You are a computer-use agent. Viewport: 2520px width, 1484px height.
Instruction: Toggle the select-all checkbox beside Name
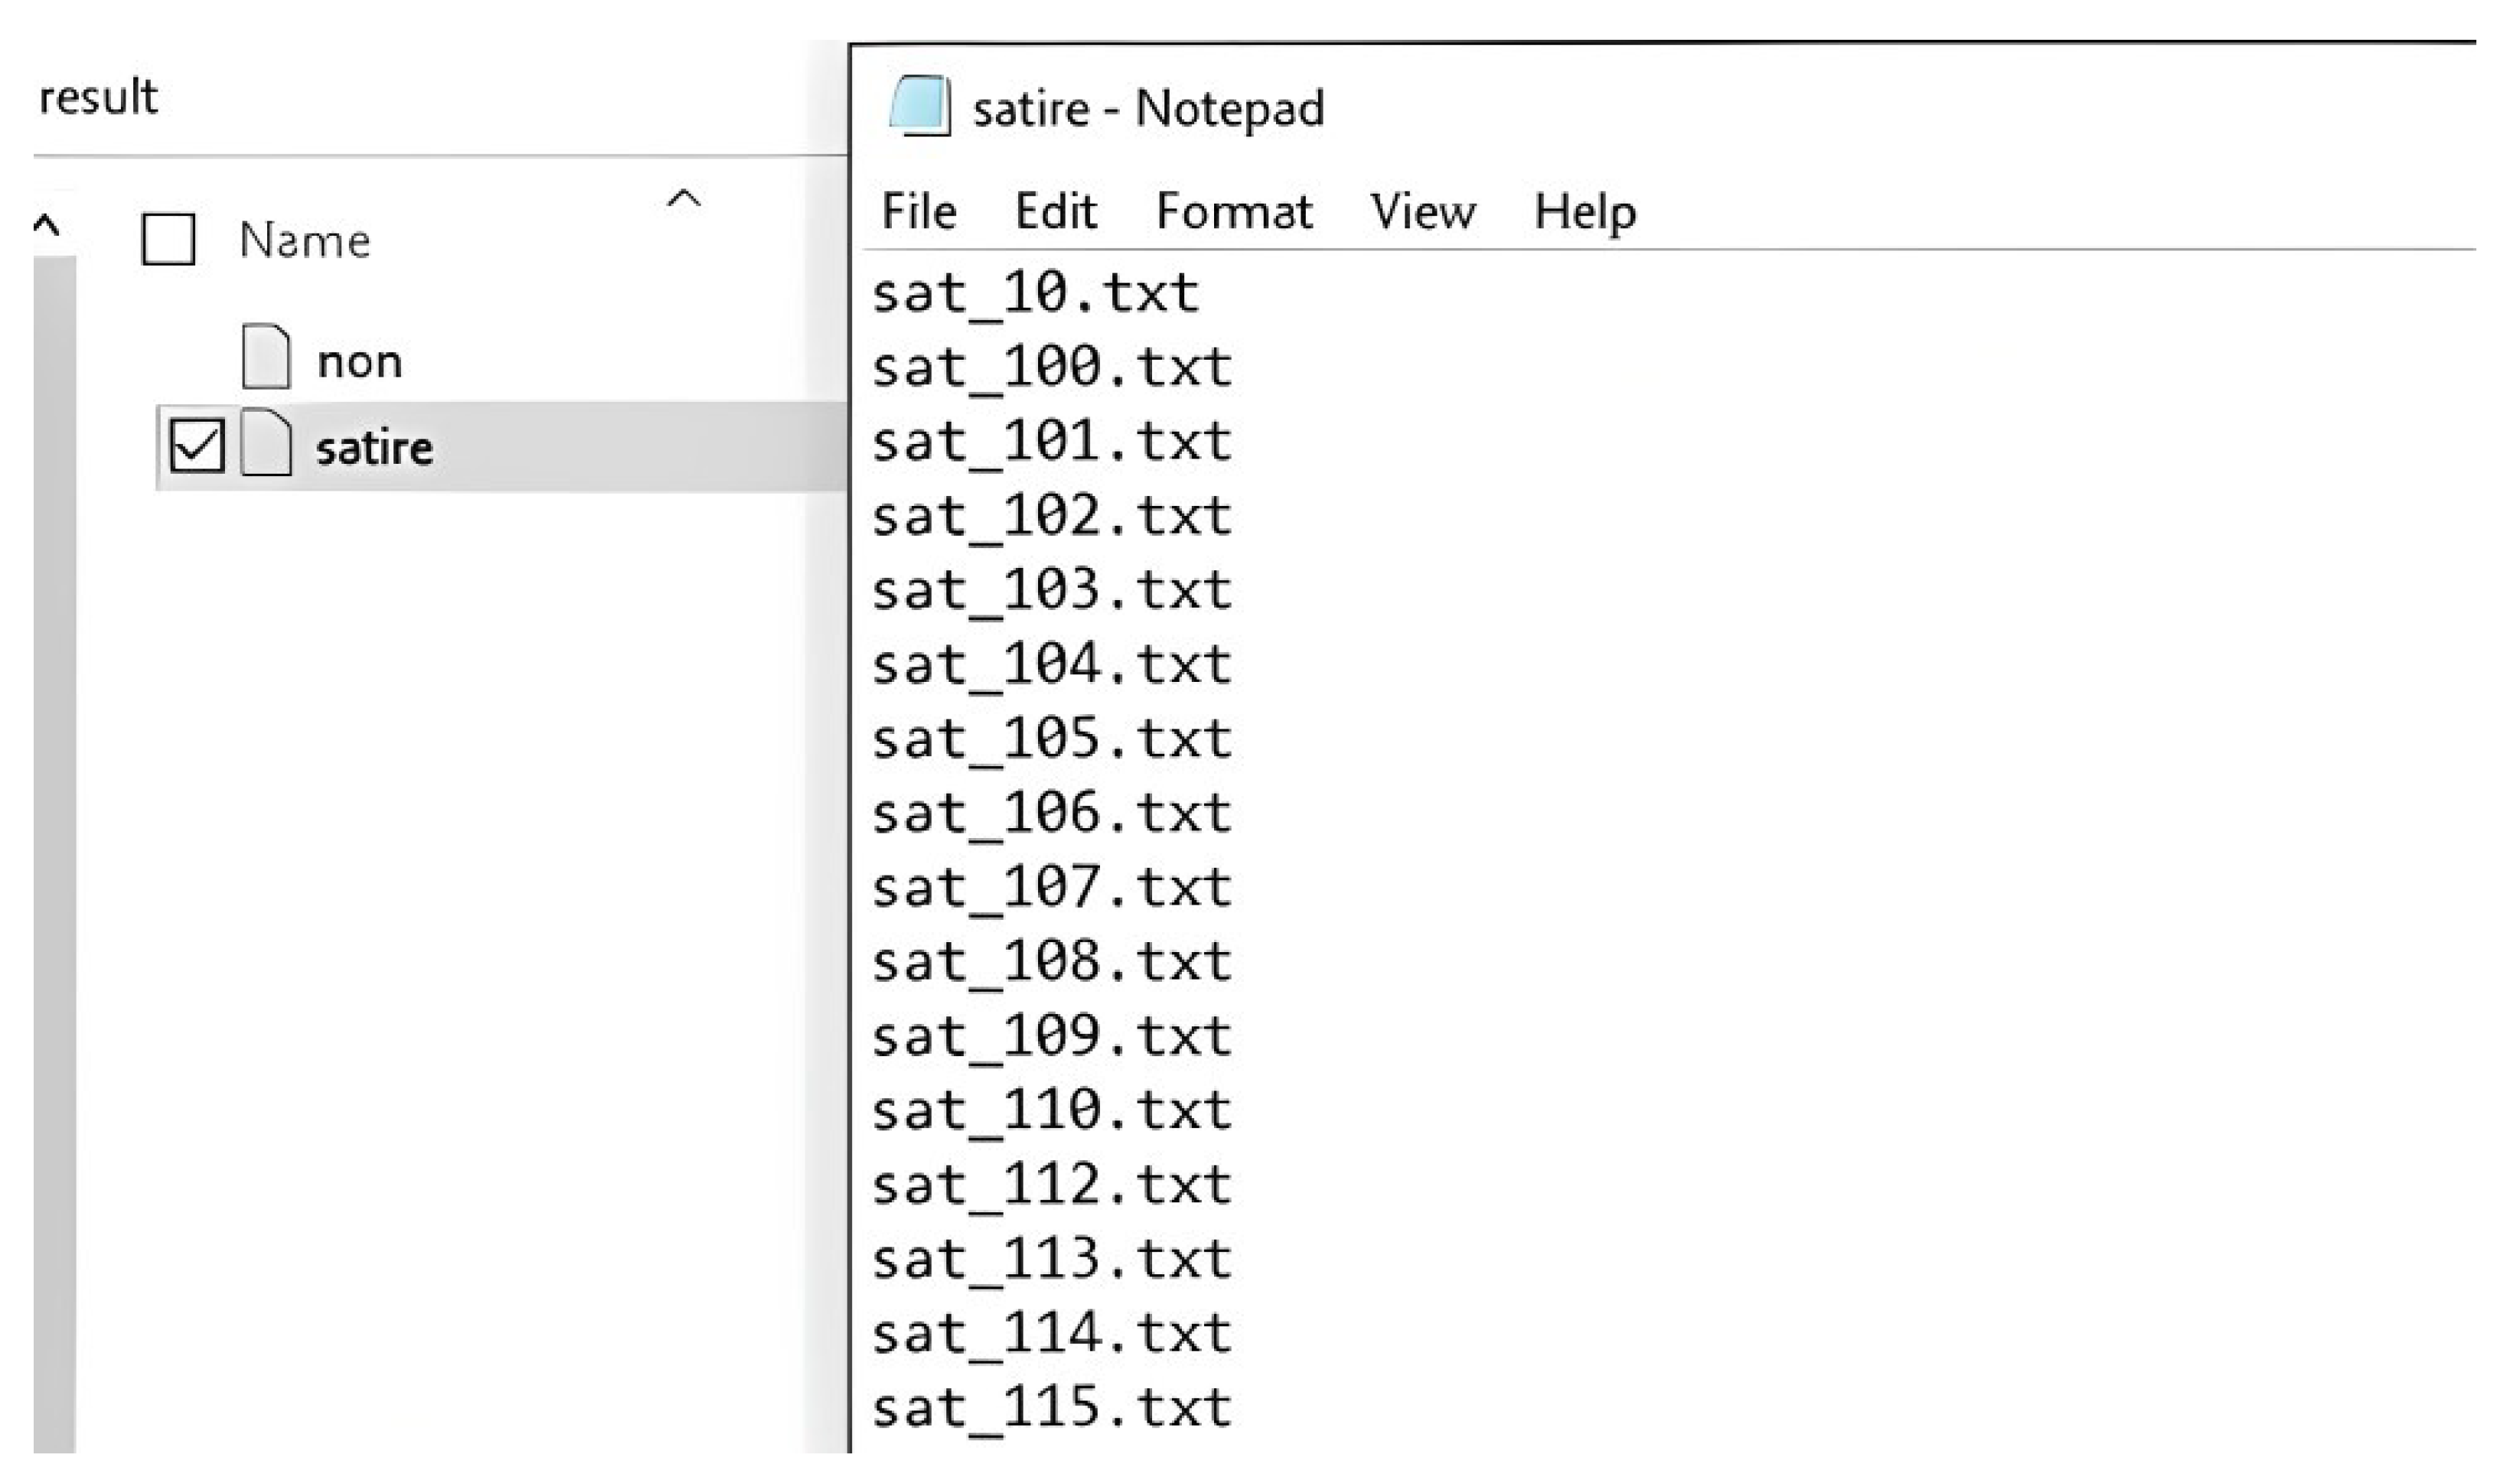[168, 239]
